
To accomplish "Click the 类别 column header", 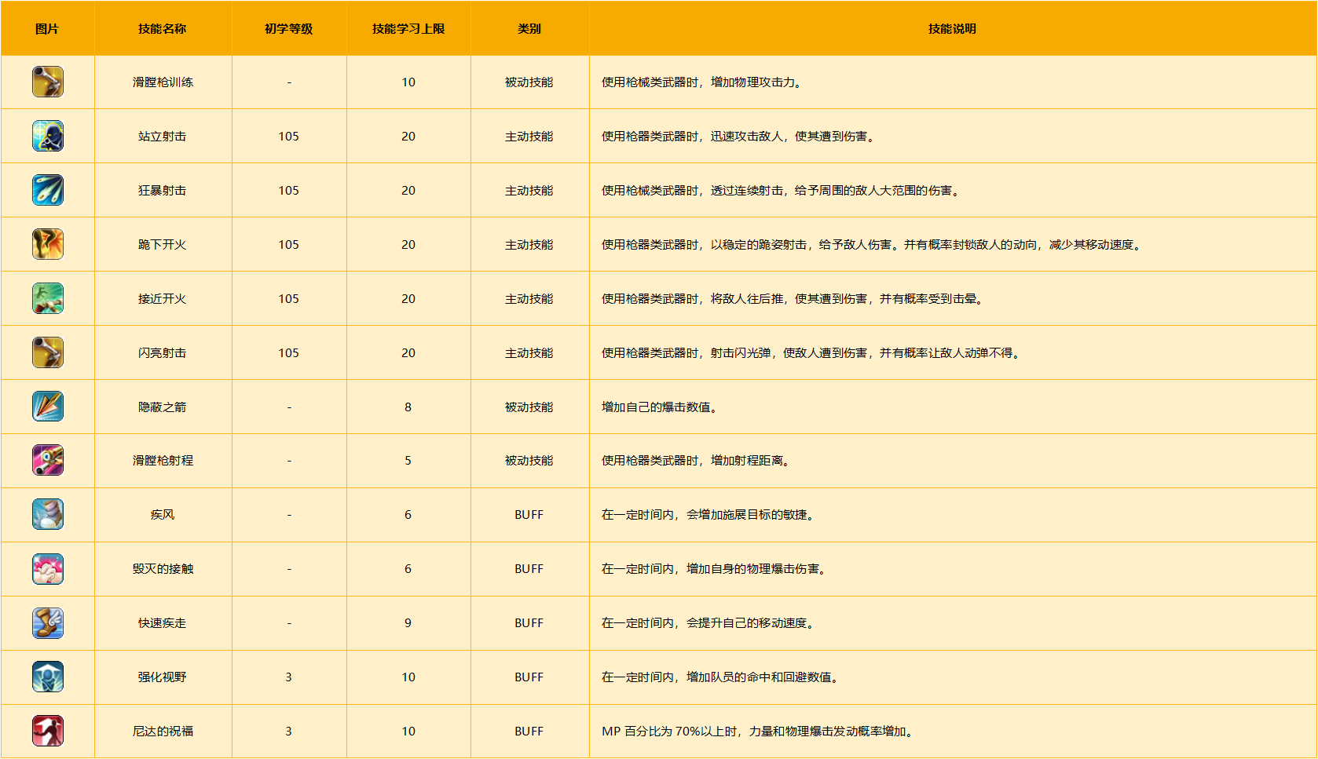I will [529, 29].
